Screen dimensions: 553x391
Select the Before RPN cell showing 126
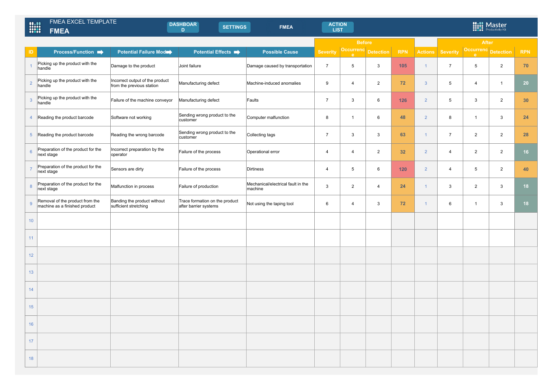[403, 100]
